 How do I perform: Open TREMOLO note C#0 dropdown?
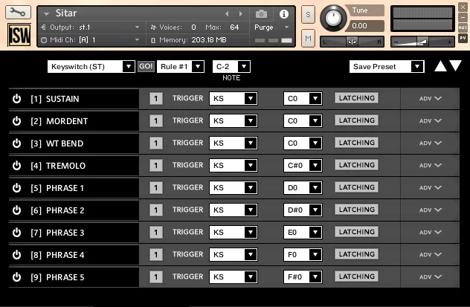point(303,165)
